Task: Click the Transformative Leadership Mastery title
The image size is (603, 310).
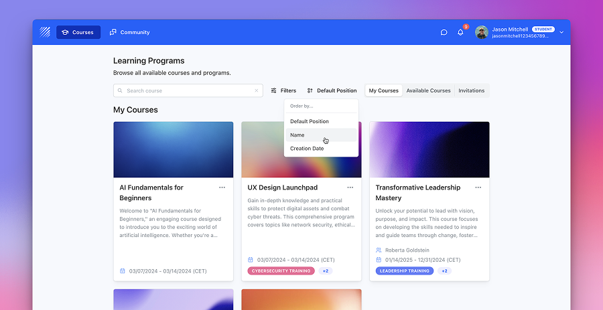Action: click(x=417, y=193)
